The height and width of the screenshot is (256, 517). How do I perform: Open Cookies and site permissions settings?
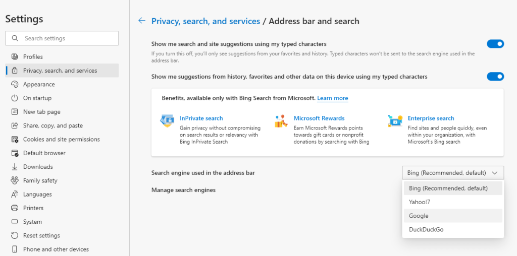point(62,140)
